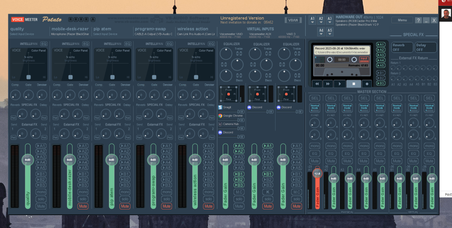Toggle A1 routing on the quality strip

[41, 146]
